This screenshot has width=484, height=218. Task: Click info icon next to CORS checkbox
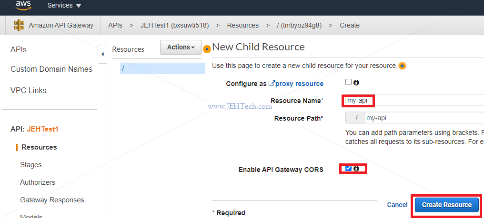356,169
